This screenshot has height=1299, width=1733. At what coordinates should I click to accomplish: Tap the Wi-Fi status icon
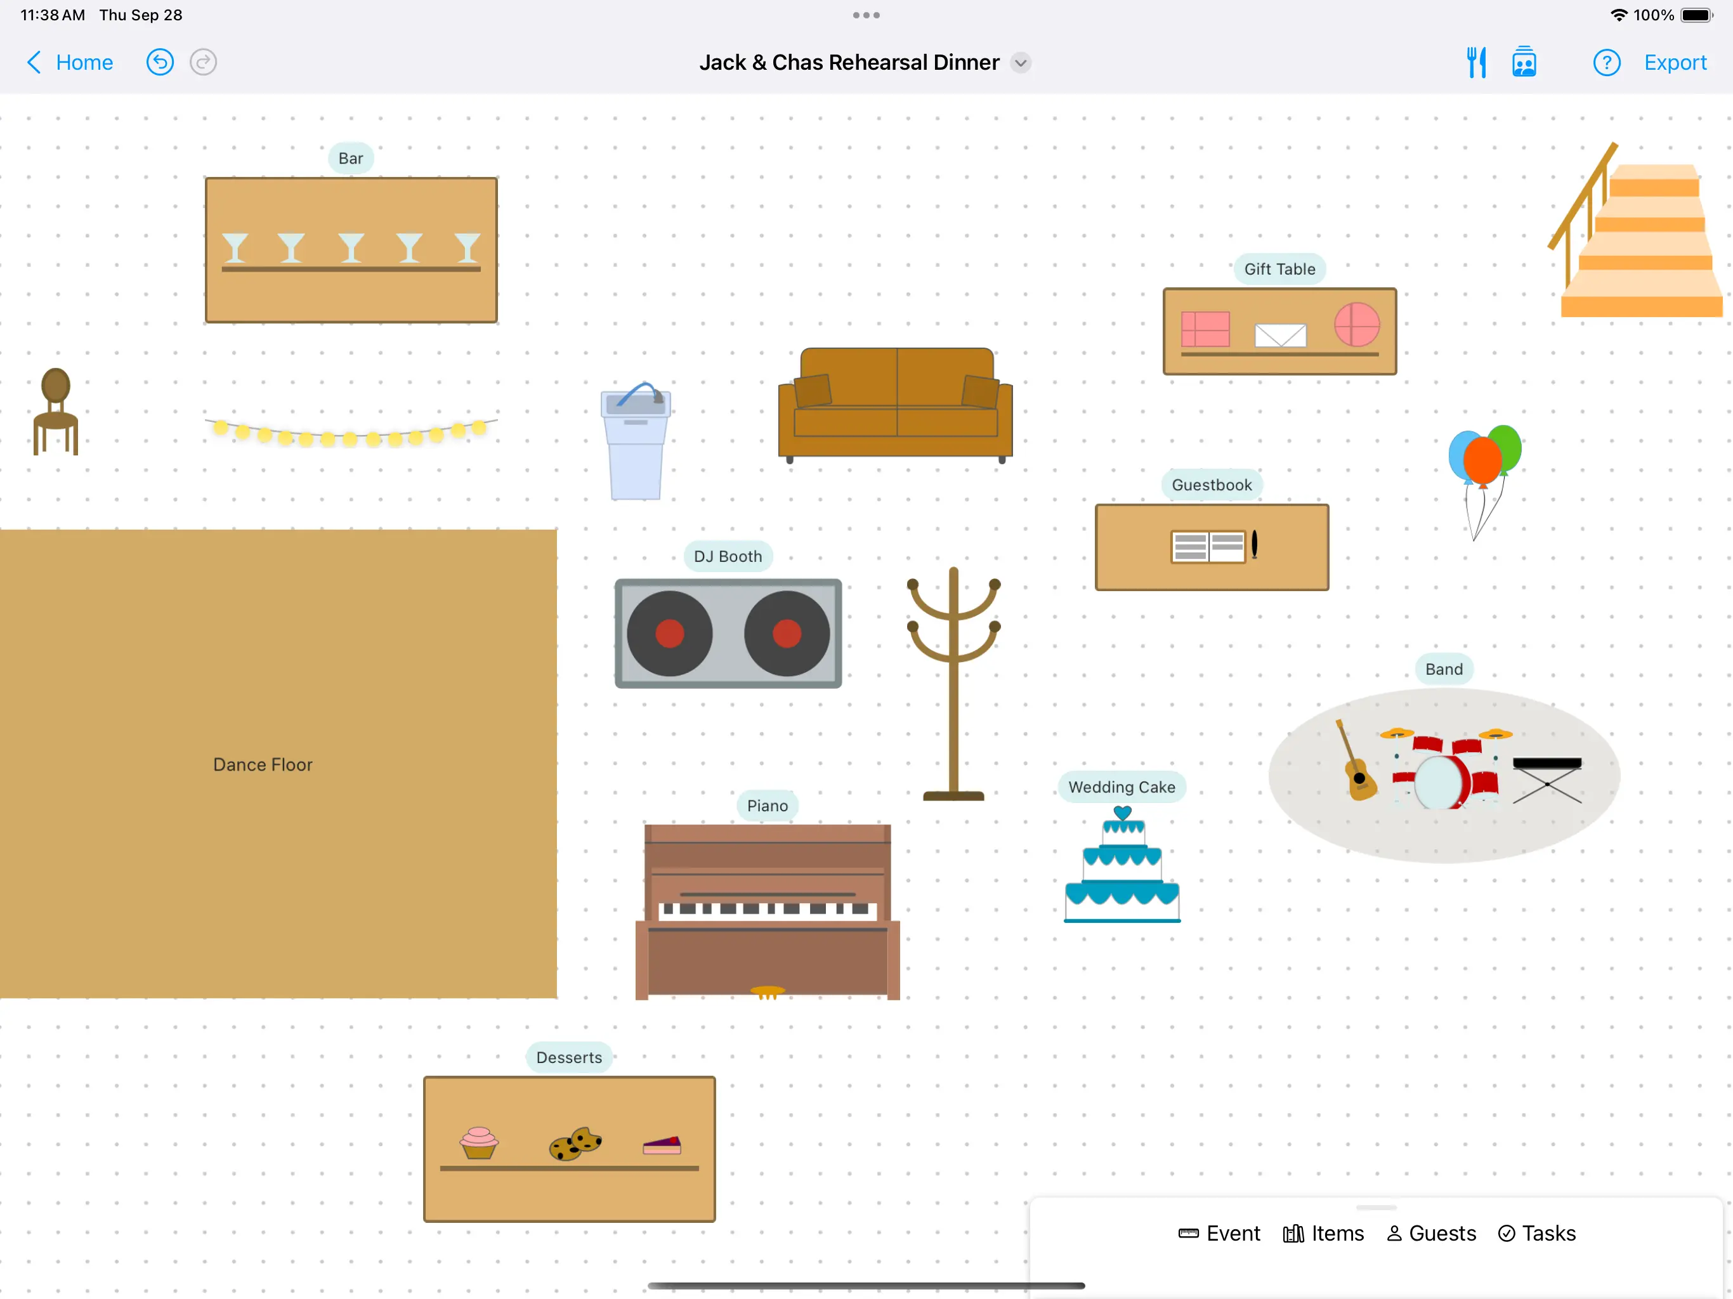pyautogui.click(x=1619, y=14)
